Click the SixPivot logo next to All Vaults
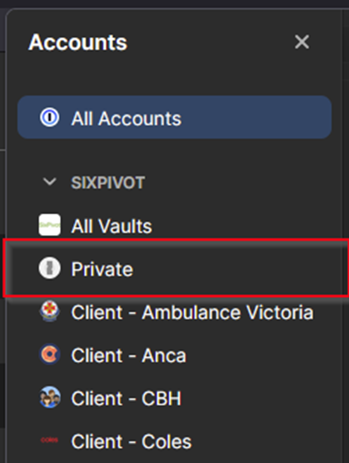The height and width of the screenshot is (463, 349). pos(50,225)
